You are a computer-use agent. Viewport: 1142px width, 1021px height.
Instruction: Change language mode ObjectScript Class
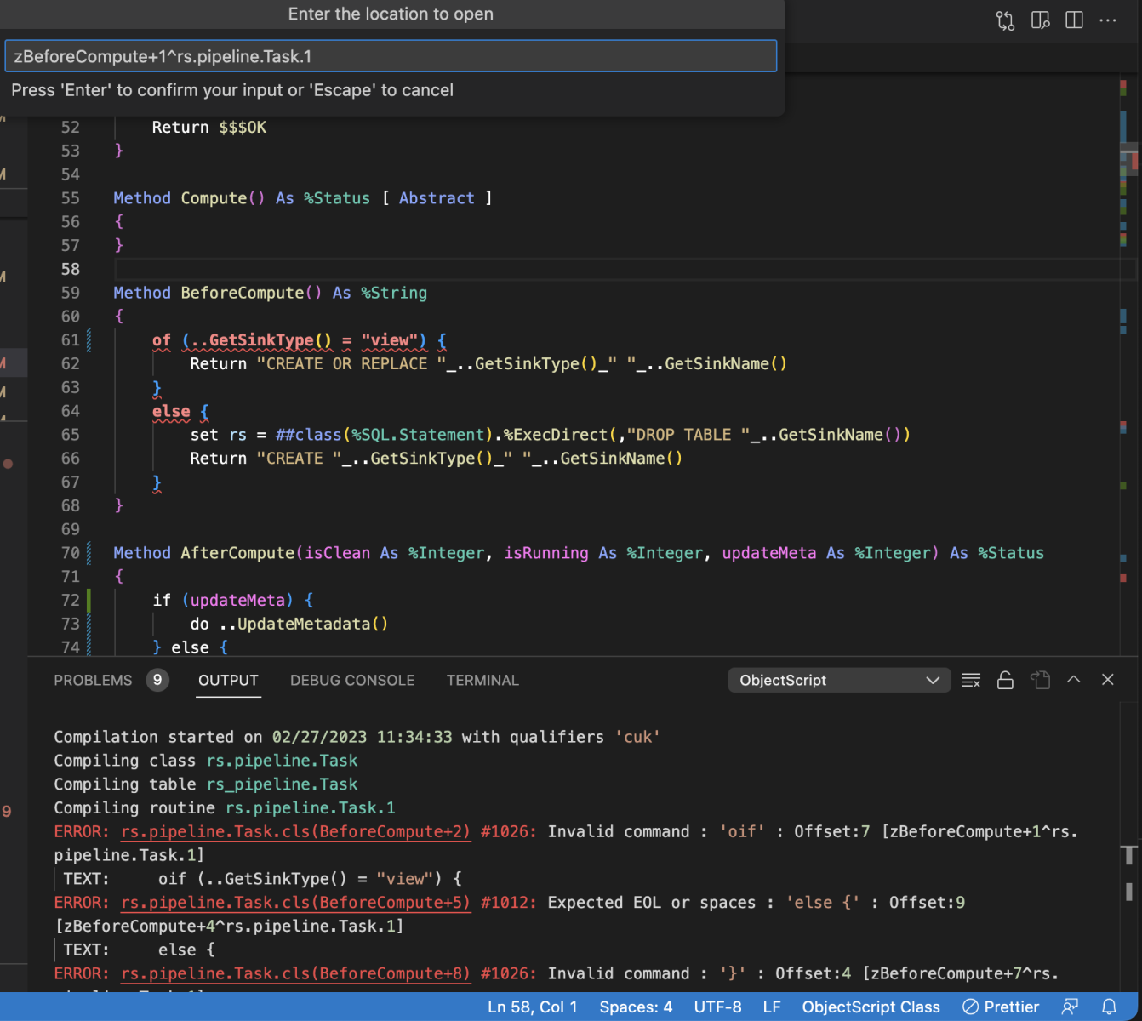(871, 1007)
